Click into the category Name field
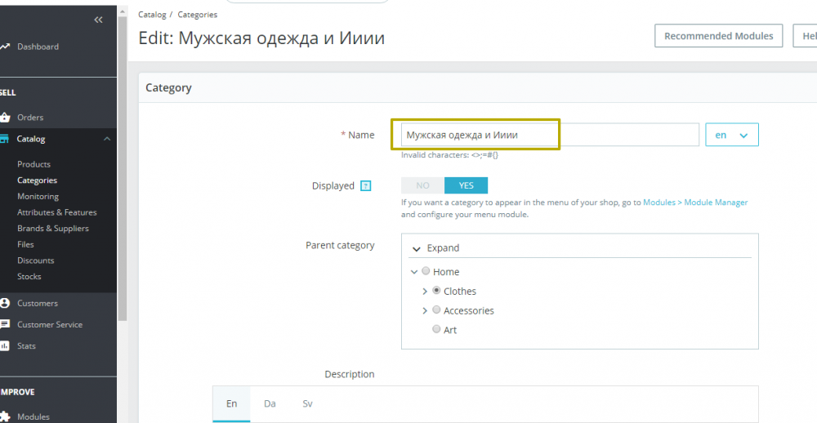 [550, 135]
